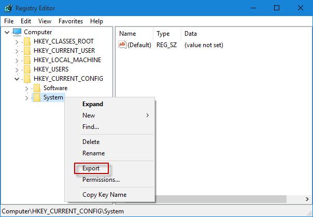Collapse the Computer tree node
The height and width of the screenshot is (217, 313).
7,32
